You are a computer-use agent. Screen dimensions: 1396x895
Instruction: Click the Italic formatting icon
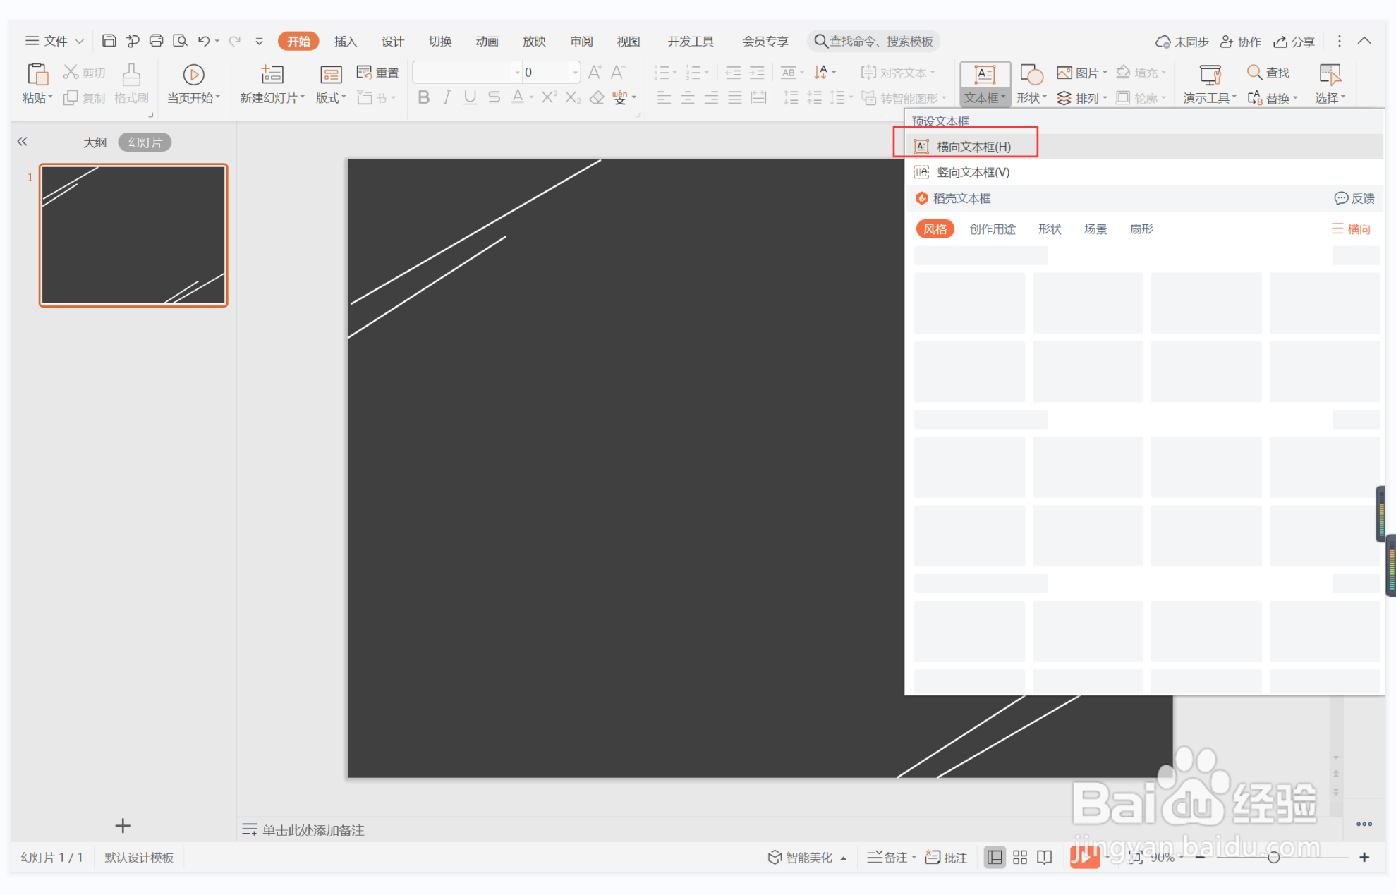point(447,97)
